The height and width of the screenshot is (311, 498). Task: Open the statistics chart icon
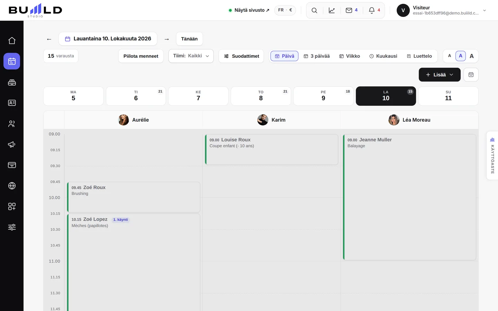(332, 10)
